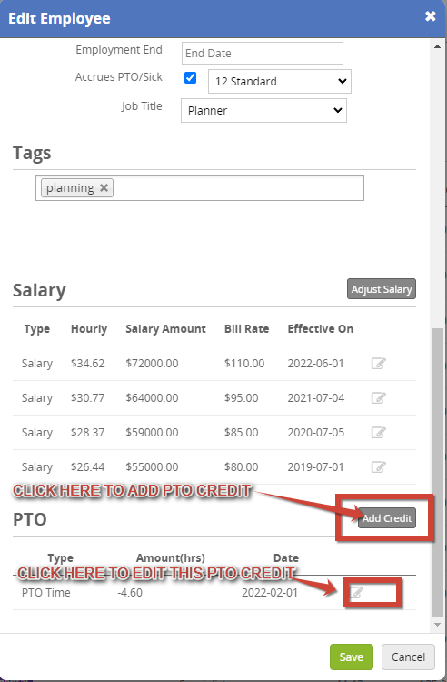Click the Add Credit button
The height and width of the screenshot is (682, 447).
click(x=387, y=518)
